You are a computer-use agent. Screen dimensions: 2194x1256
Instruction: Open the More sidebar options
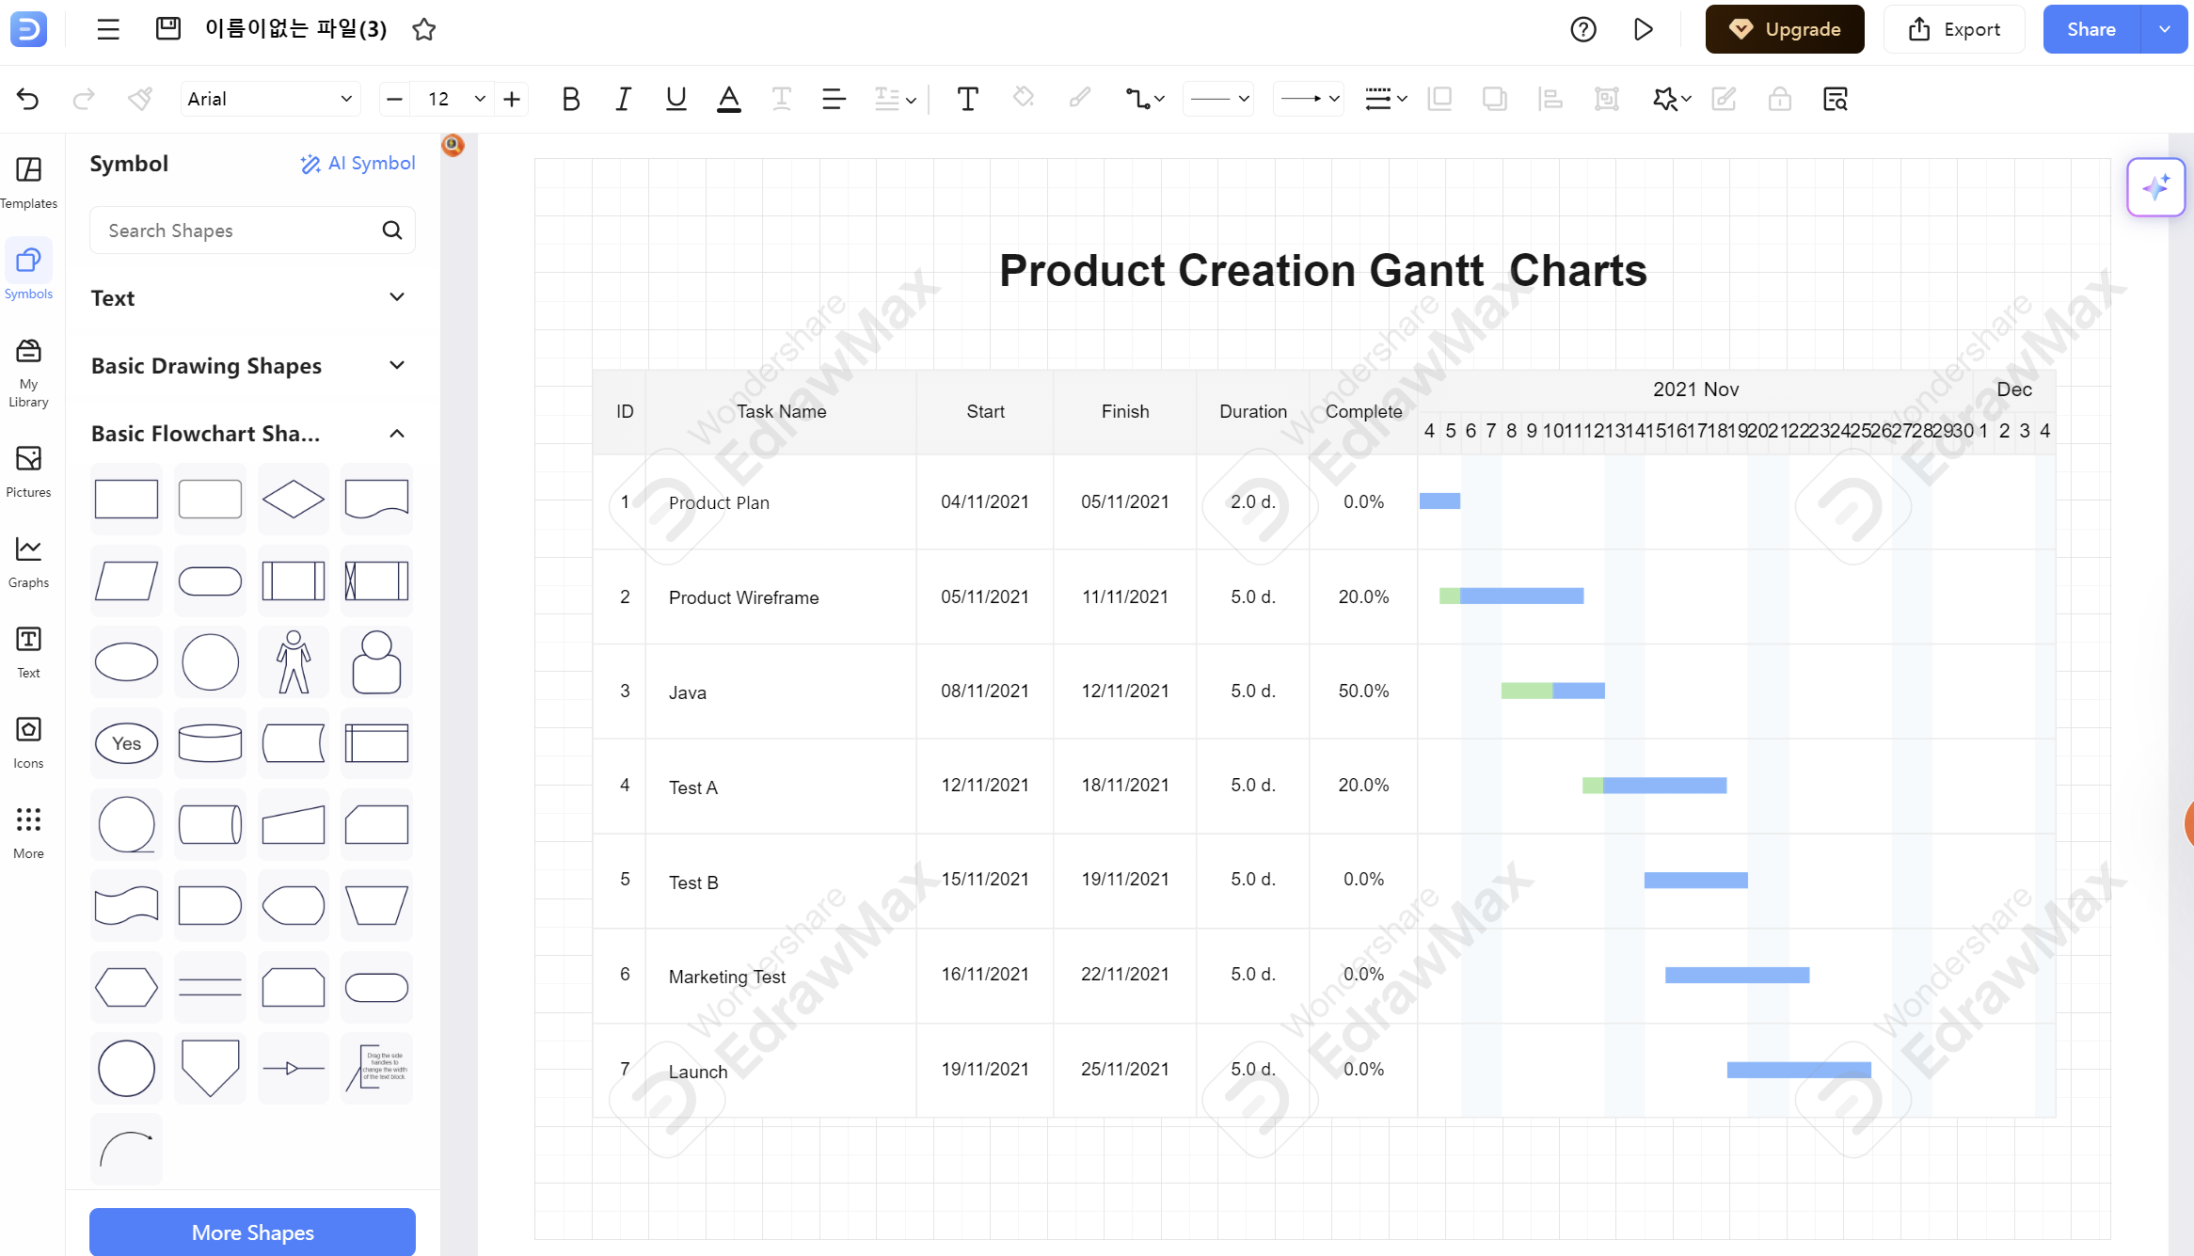point(28,833)
